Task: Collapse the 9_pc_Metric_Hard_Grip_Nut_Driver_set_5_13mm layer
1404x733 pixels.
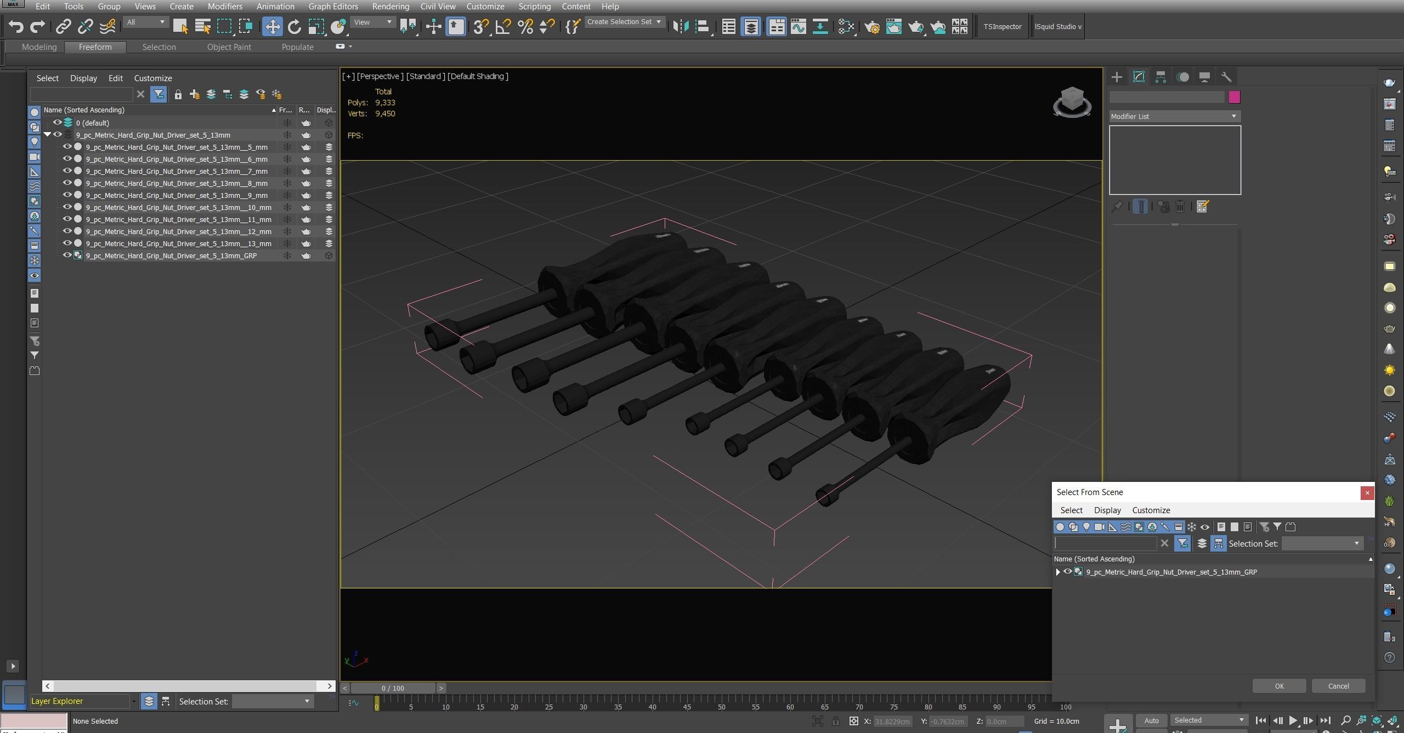Action: pos(47,135)
